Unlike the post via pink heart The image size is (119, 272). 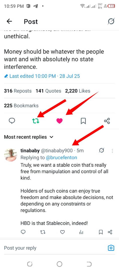pos(59,121)
